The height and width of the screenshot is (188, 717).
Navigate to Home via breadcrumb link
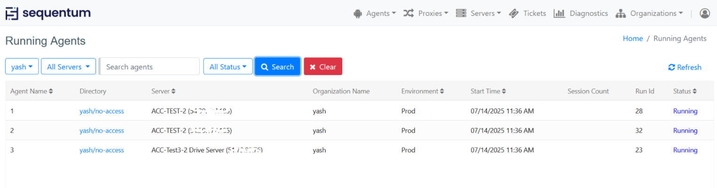(x=632, y=38)
